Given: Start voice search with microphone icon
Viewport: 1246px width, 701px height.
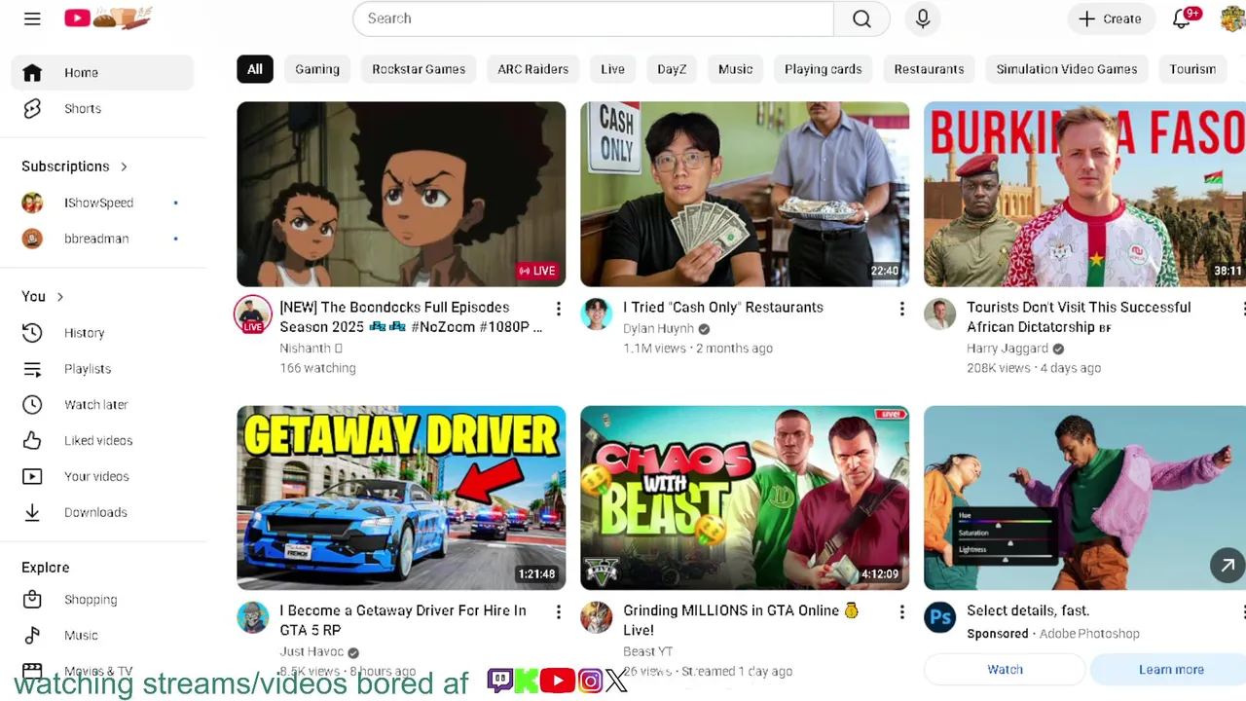Looking at the screenshot, I should pos(923,18).
